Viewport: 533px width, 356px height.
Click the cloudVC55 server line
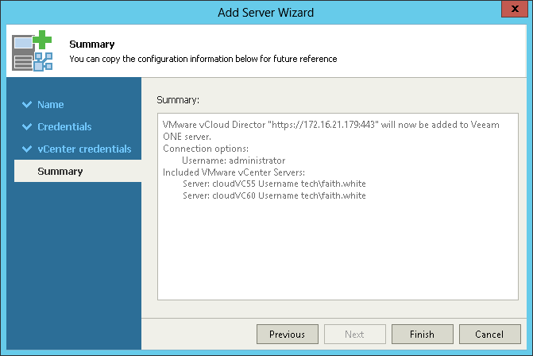[x=274, y=184]
